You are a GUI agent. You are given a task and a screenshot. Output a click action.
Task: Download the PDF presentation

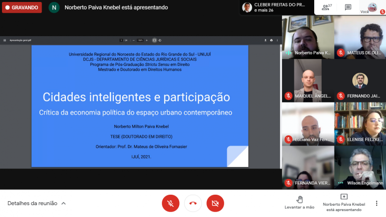tap(265, 40)
